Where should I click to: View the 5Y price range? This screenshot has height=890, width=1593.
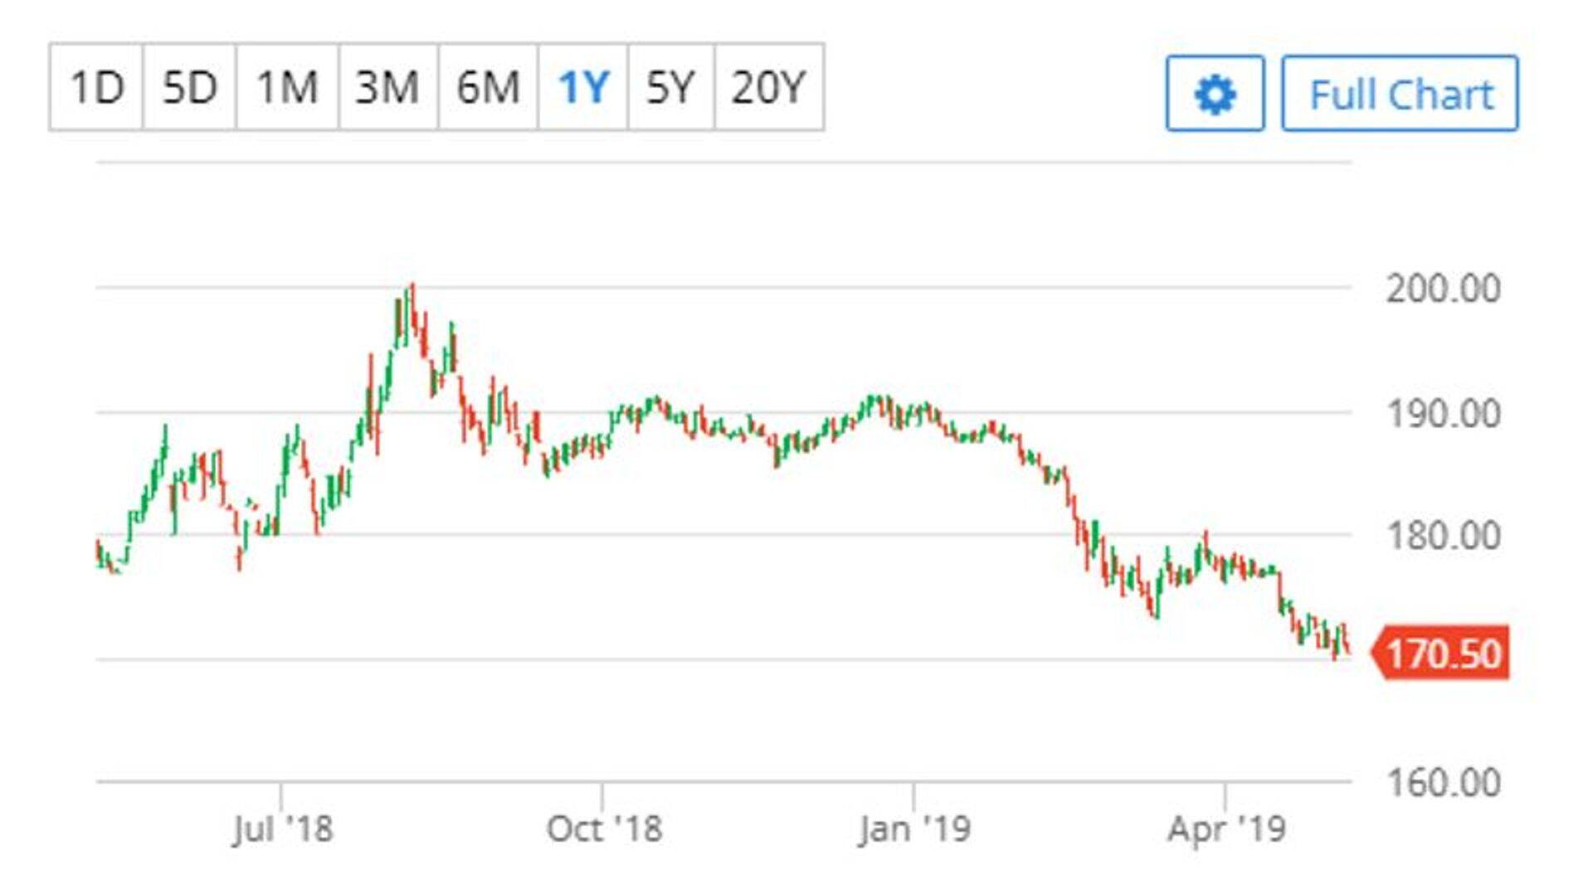click(670, 87)
